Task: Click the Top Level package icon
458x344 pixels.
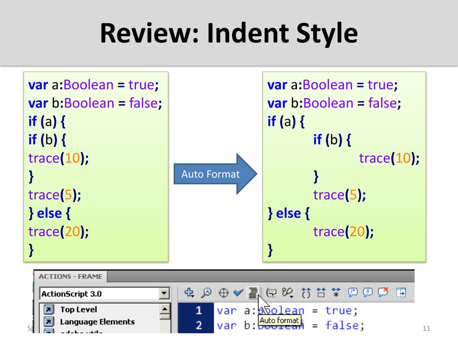Action: click(x=49, y=310)
